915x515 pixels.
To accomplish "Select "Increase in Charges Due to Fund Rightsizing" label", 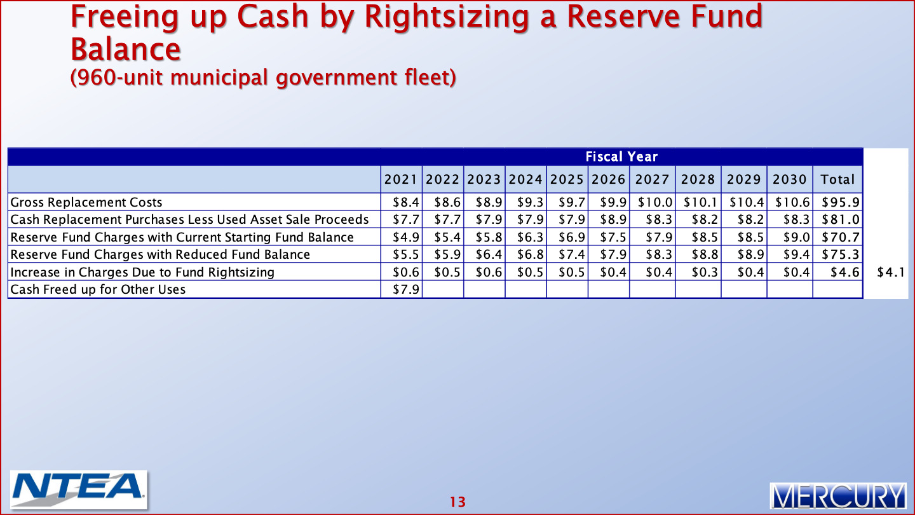I will pos(142,272).
